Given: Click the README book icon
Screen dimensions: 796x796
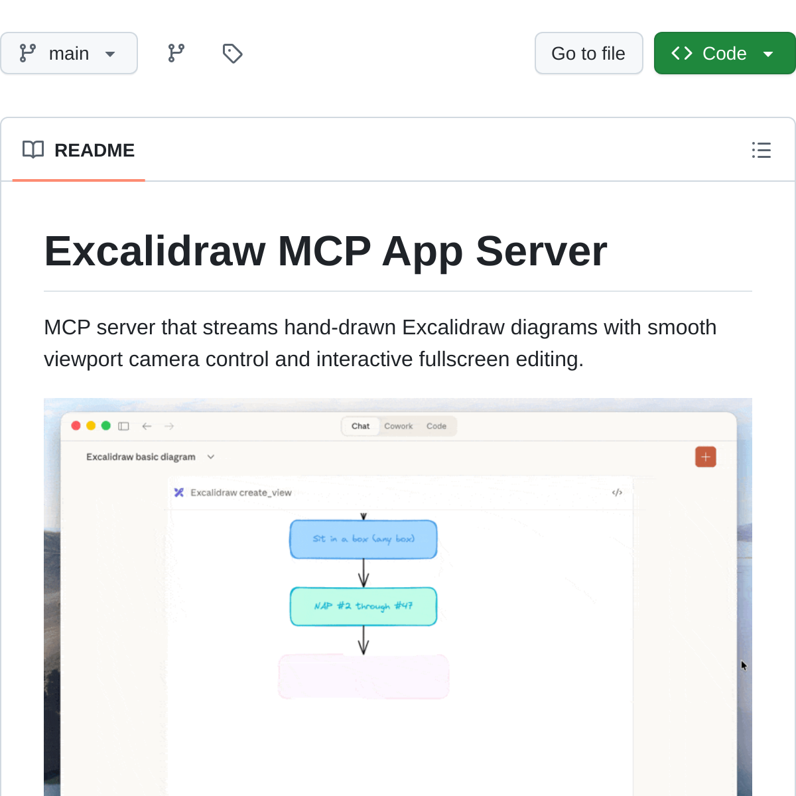Looking at the screenshot, I should tap(33, 150).
